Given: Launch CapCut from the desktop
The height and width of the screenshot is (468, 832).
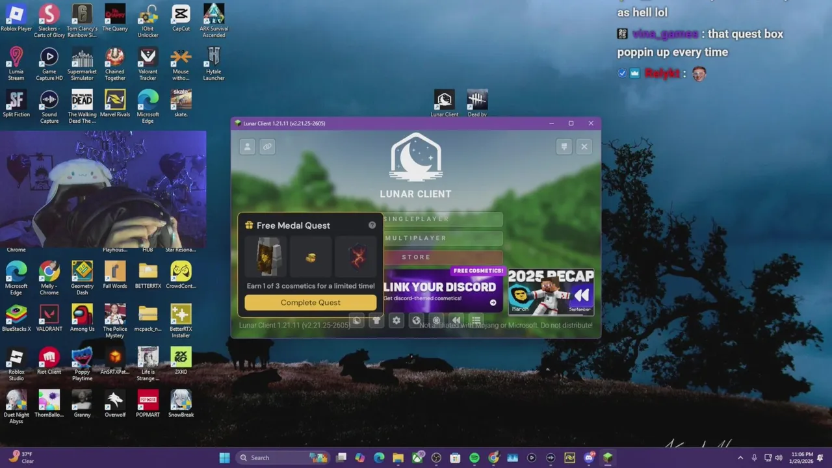Looking at the screenshot, I should point(181,18).
